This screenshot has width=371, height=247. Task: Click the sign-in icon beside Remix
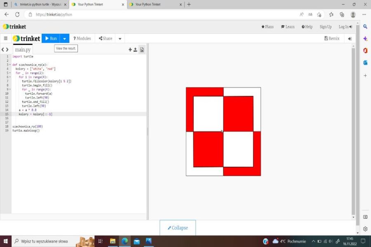[x=350, y=39]
